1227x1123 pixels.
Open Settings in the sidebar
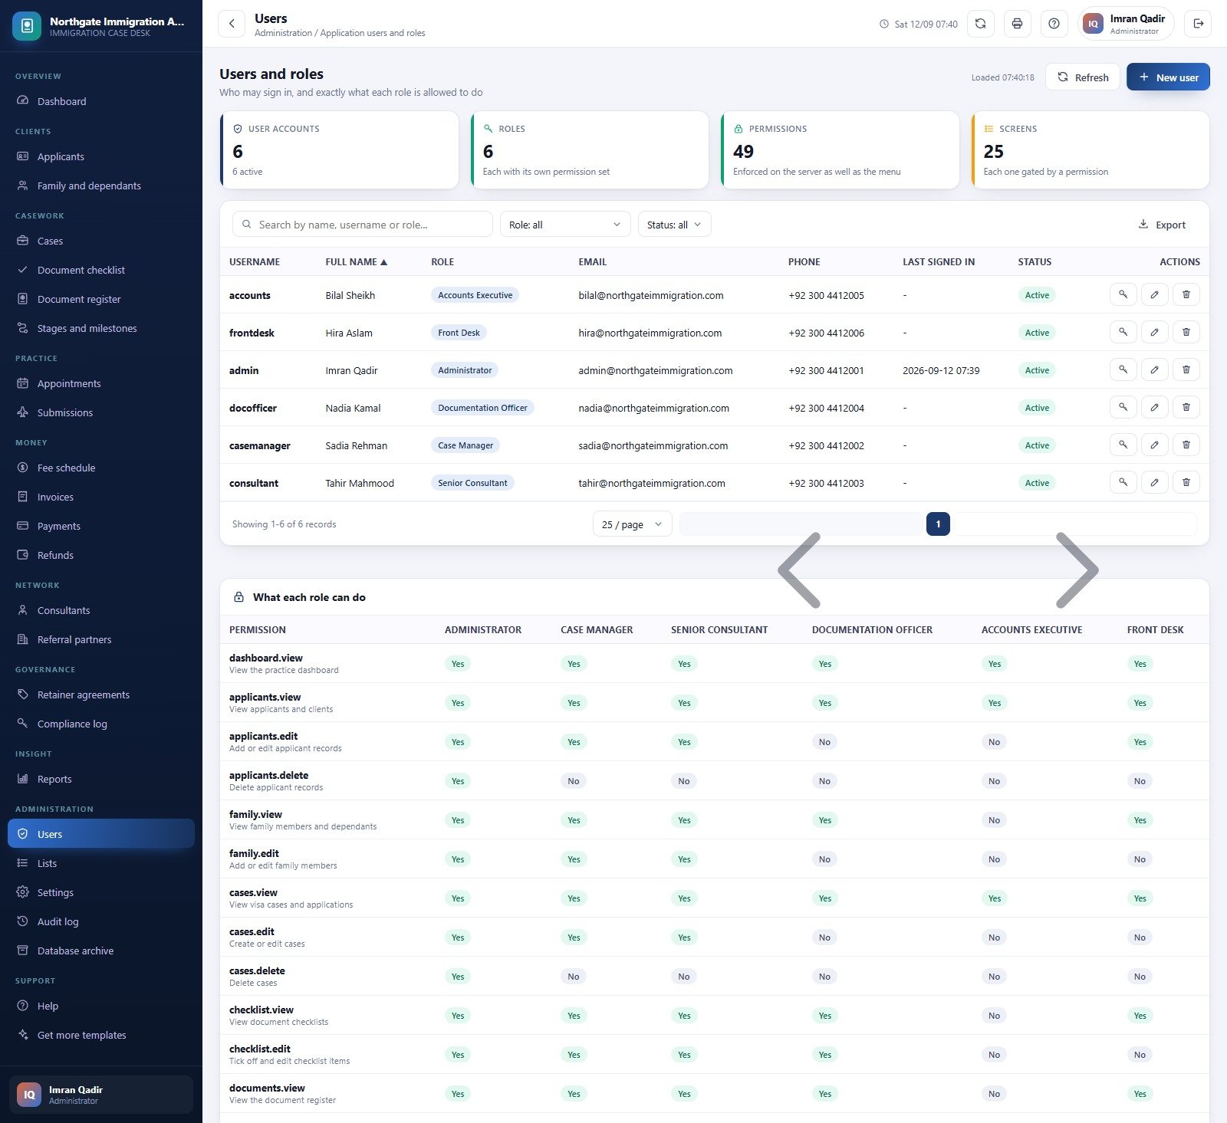101,892
